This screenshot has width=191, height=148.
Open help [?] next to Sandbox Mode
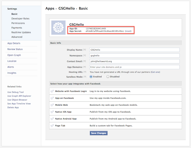85,77
